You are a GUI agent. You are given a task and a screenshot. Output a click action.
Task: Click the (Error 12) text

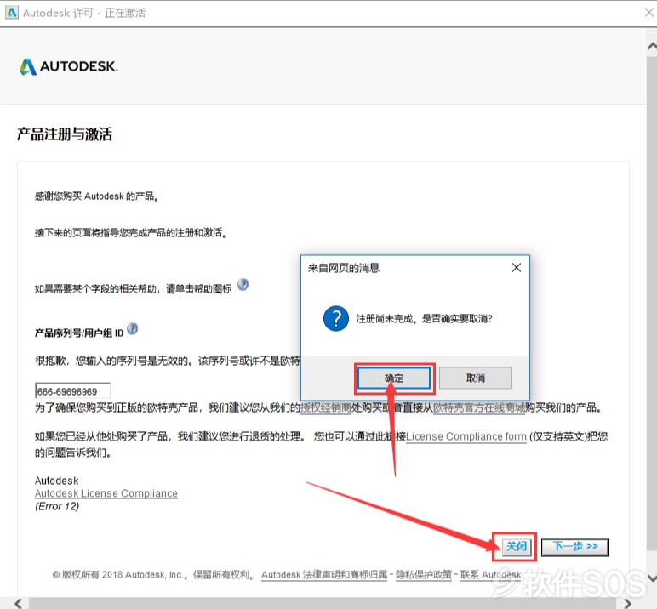57,506
